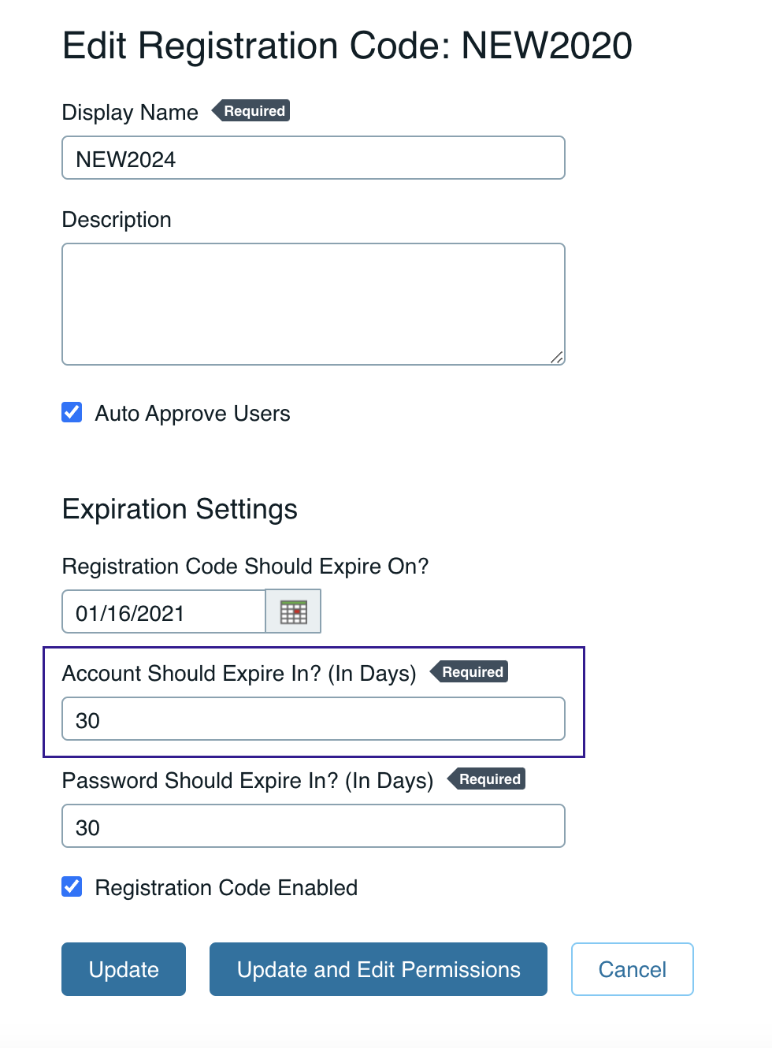The image size is (772, 1048).
Task: Click the Required badge beside Password Should Expire
Action: pos(488,779)
